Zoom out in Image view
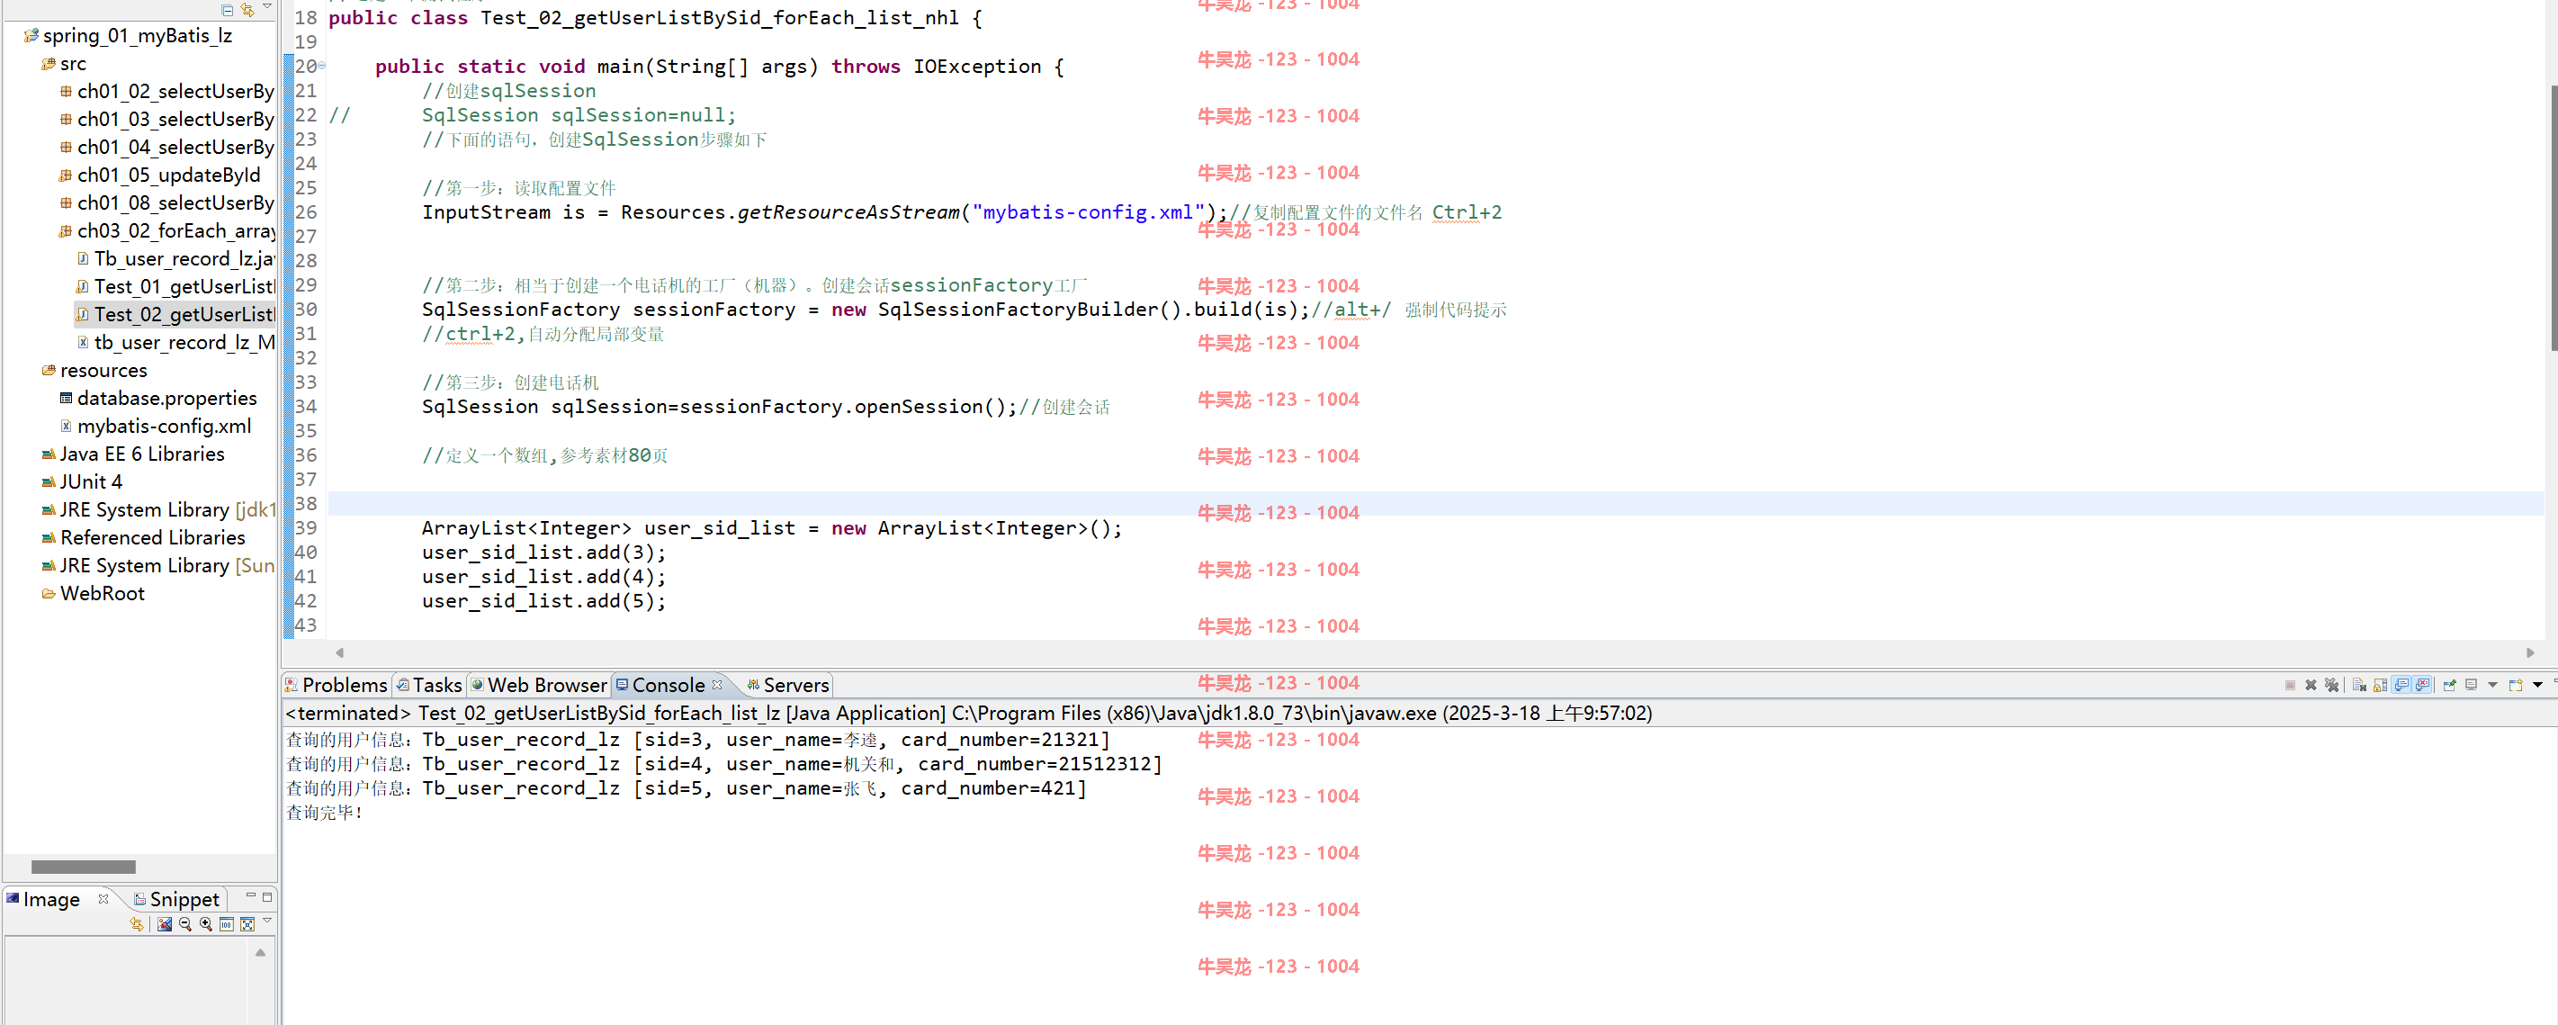Screen dimensions: 2558x1025 click(x=184, y=923)
